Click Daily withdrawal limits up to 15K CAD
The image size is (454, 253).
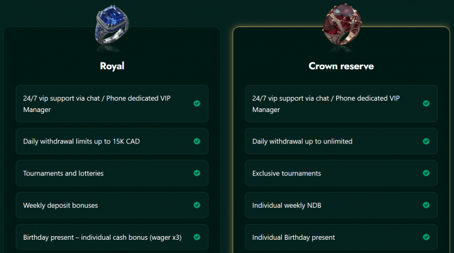coord(81,142)
